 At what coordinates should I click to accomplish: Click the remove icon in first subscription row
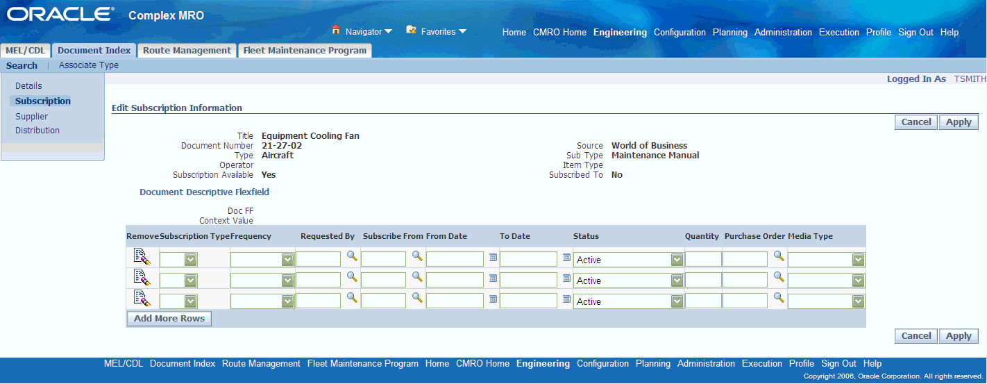click(x=142, y=257)
